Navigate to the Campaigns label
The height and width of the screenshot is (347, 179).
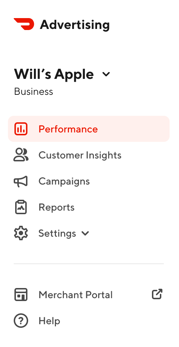pyautogui.click(x=64, y=182)
